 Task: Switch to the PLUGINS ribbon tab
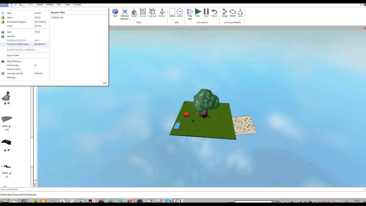(77, 5)
